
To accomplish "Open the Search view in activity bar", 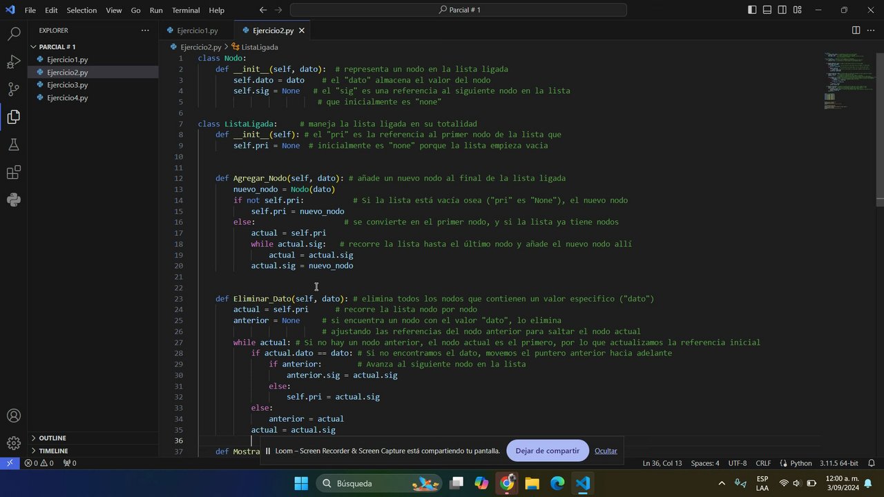I will coord(14,34).
